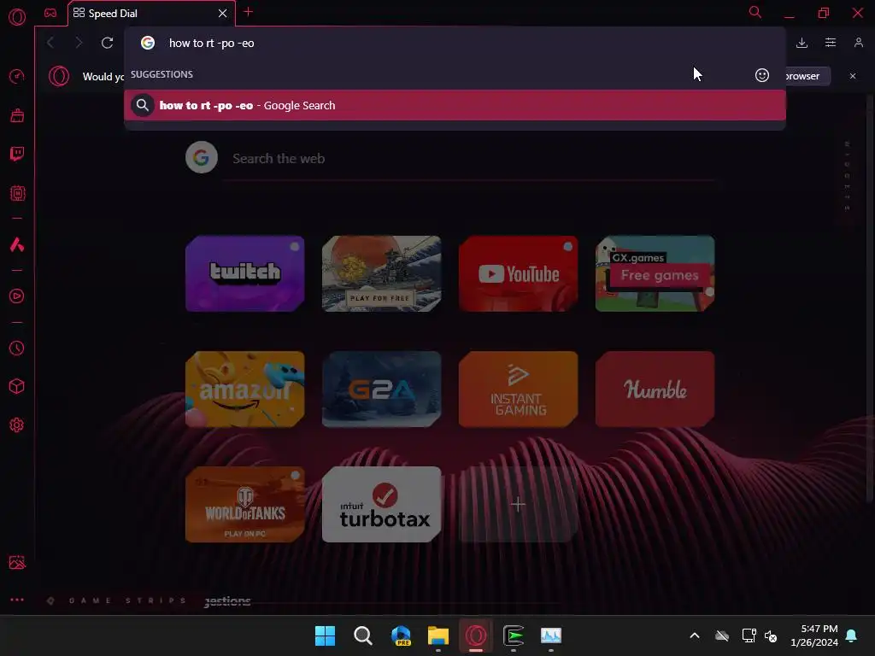Open GX.games Free games tile
875x656 pixels.
coord(655,273)
